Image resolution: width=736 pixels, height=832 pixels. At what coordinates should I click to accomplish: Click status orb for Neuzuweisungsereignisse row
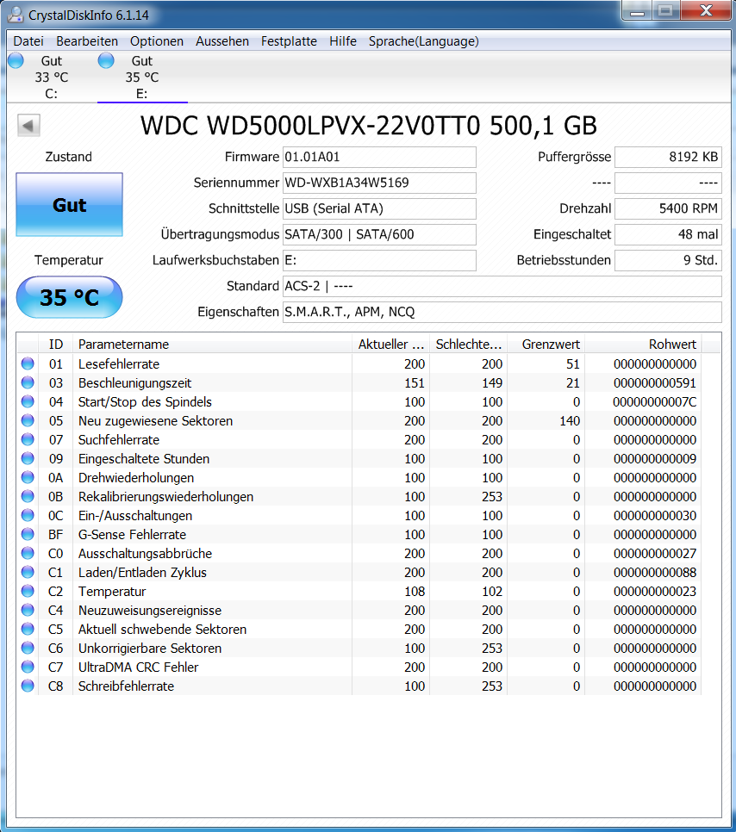28,610
